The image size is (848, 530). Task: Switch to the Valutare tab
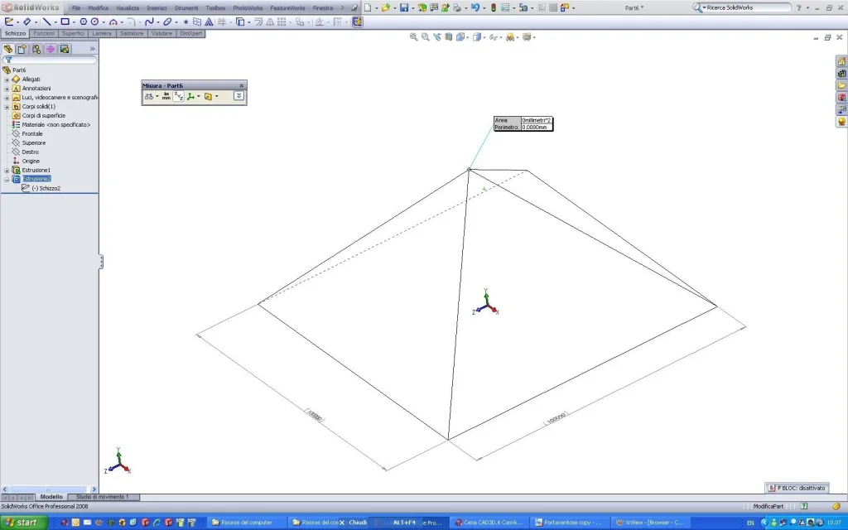[x=161, y=33]
